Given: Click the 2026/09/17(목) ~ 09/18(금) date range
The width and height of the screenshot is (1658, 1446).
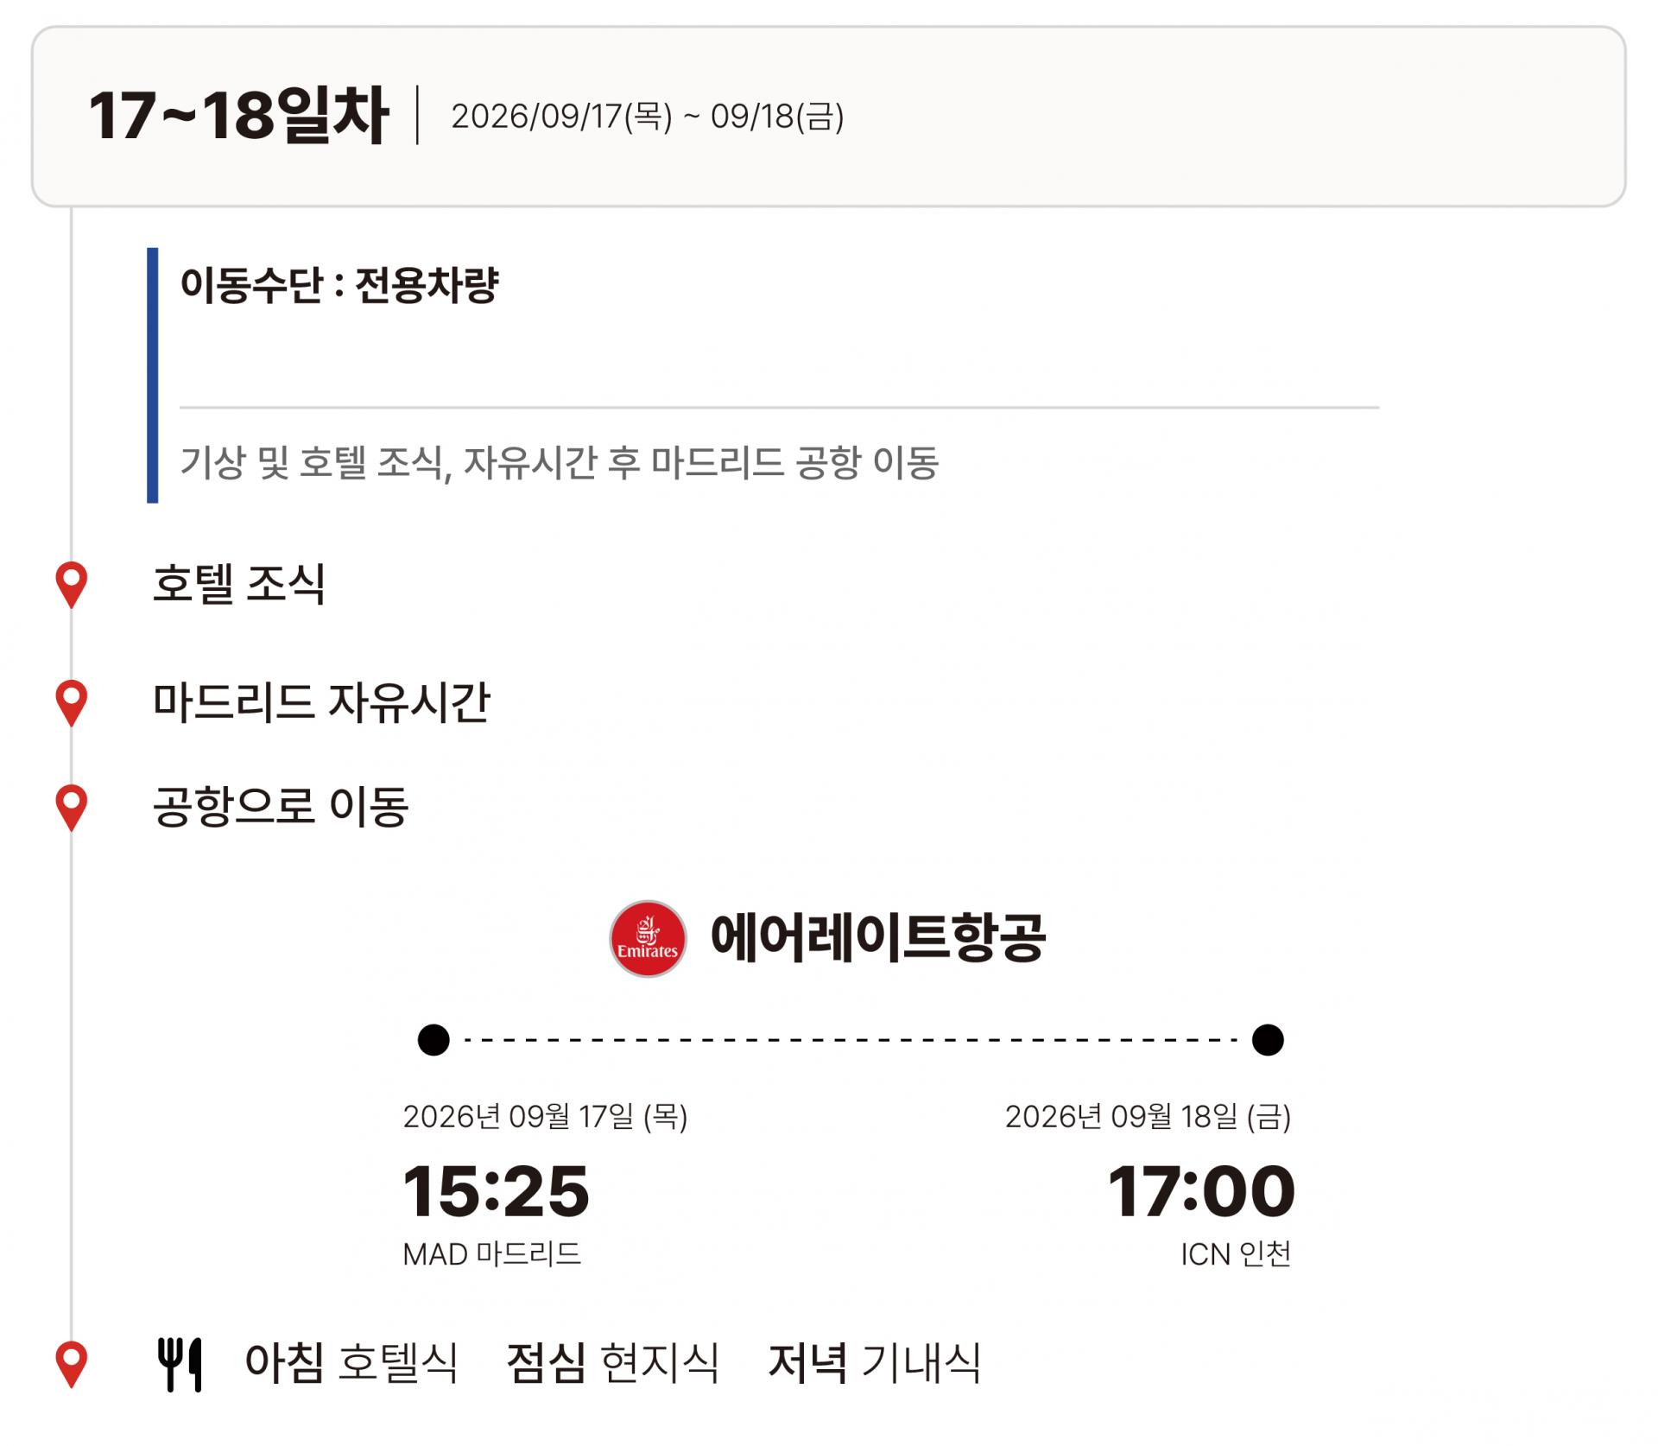Looking at the screenshot, I should click(648, 117).
